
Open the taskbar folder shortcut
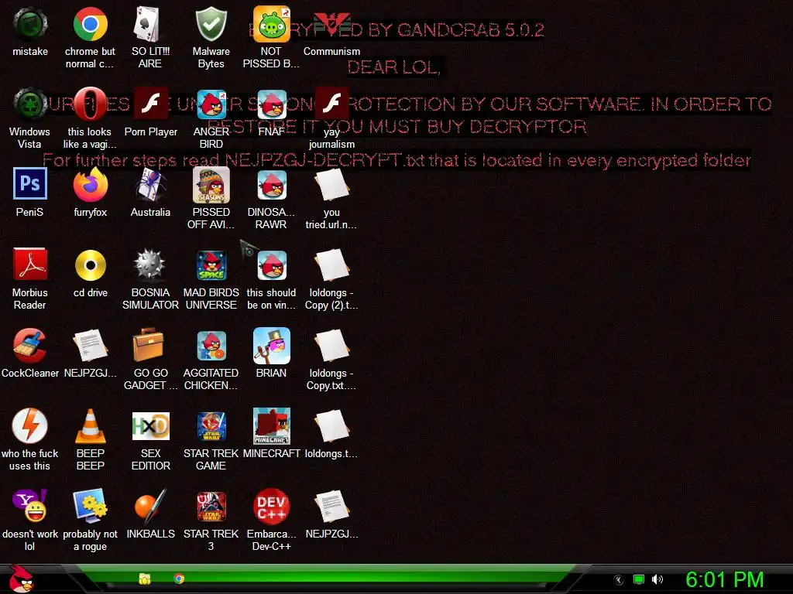tap(145, 579)
